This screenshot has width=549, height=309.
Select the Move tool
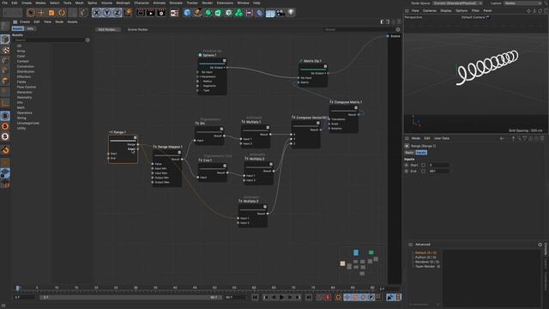(x=41, y=13)
